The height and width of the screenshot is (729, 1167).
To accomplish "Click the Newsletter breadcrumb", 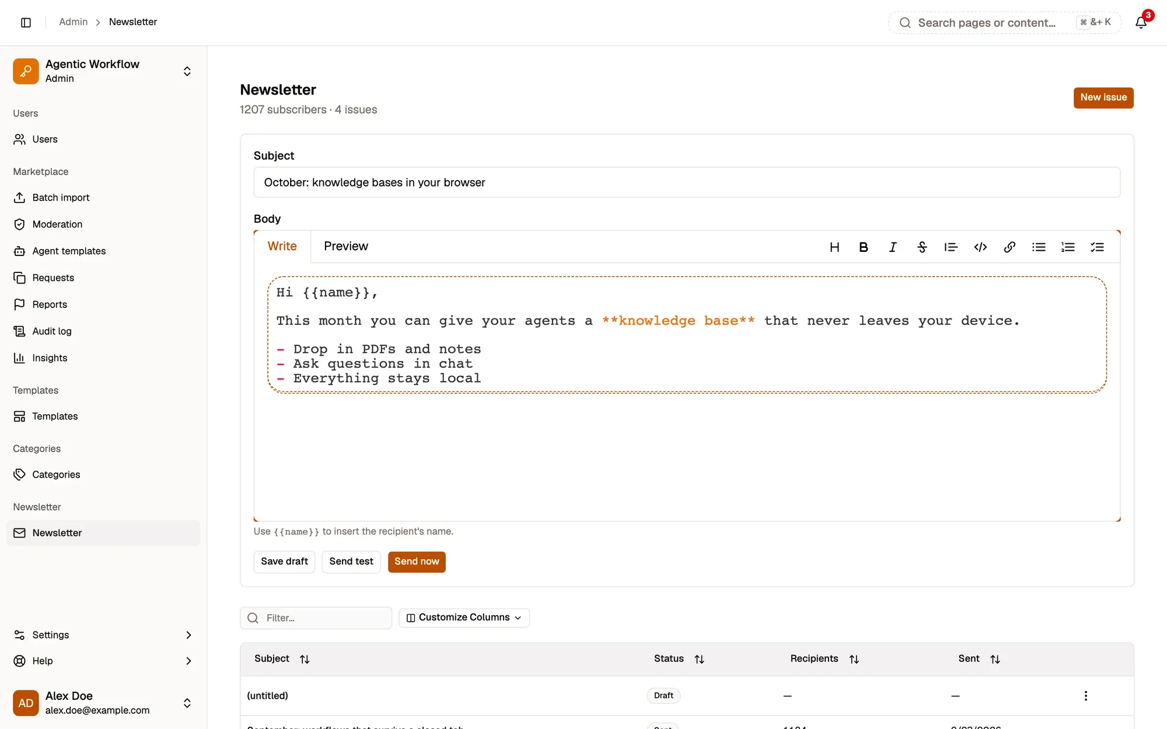I will tap(133, 22).
